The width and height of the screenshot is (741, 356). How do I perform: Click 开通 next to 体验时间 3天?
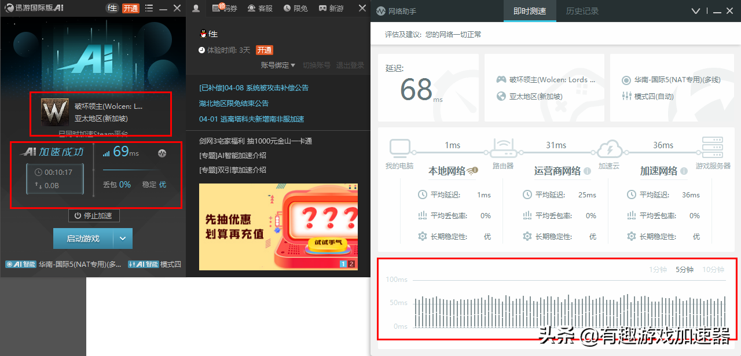point(265,50)
